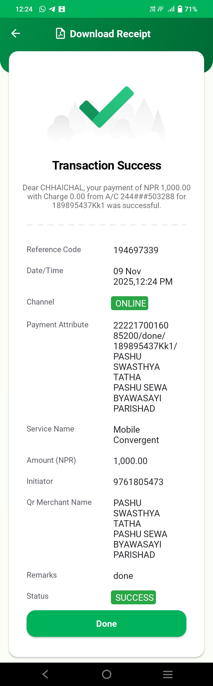The width and height of the screenshot is (213, 686).
Task: Tap the initiator number 9761805473
Action: tap(138, 482)
